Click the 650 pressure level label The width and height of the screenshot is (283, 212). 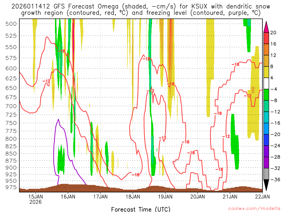[x=11, y=88]
